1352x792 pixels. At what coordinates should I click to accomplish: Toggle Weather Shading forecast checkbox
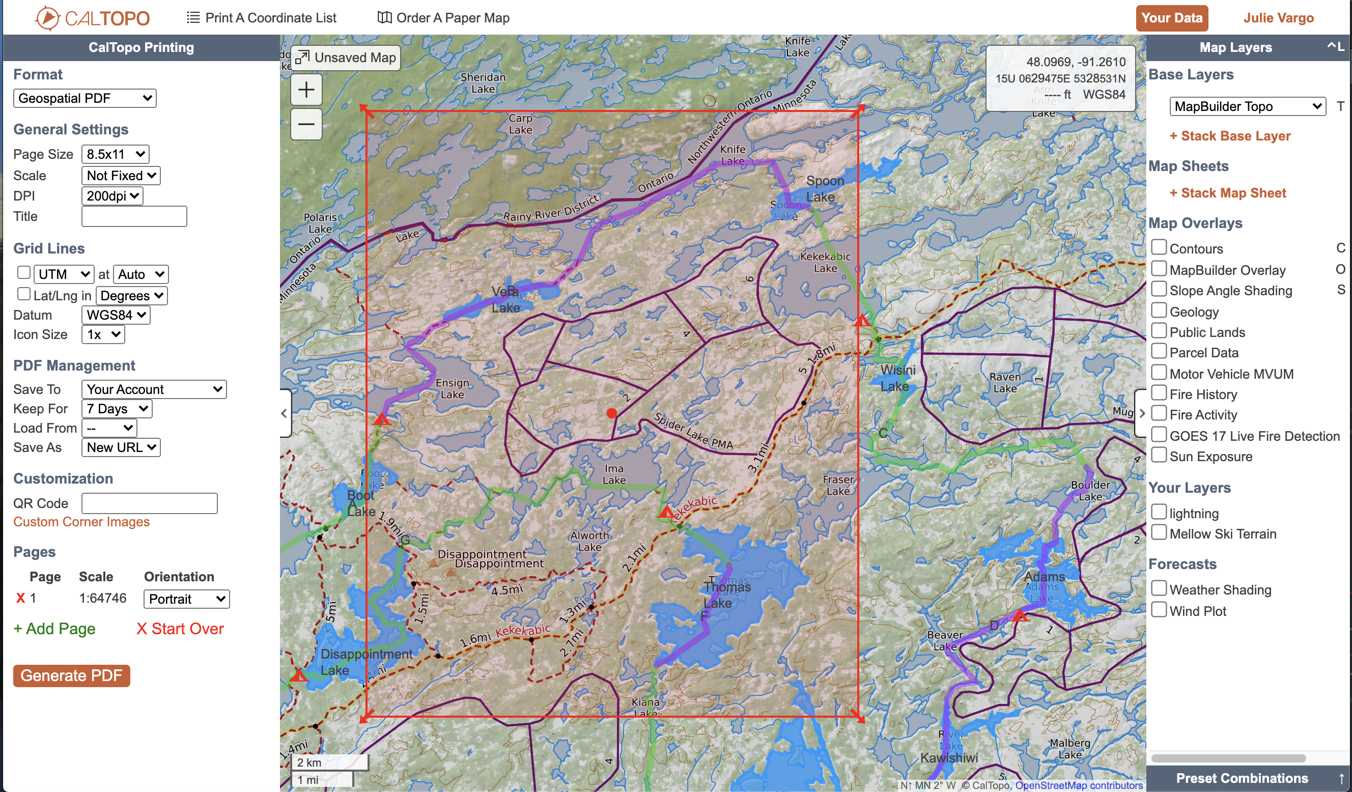[1159, 588]
